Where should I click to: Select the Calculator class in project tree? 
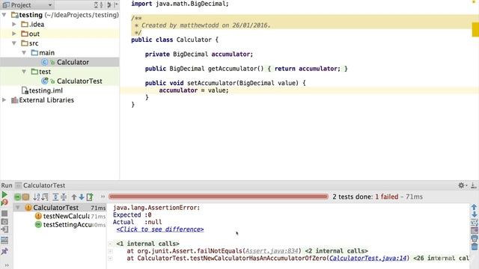pyautogui.click(x=60, y=62)
